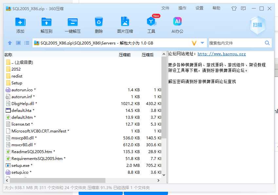Open the 帮助 (Help) menu
Screen dimensions: 278x195
[x=216, y=8]
